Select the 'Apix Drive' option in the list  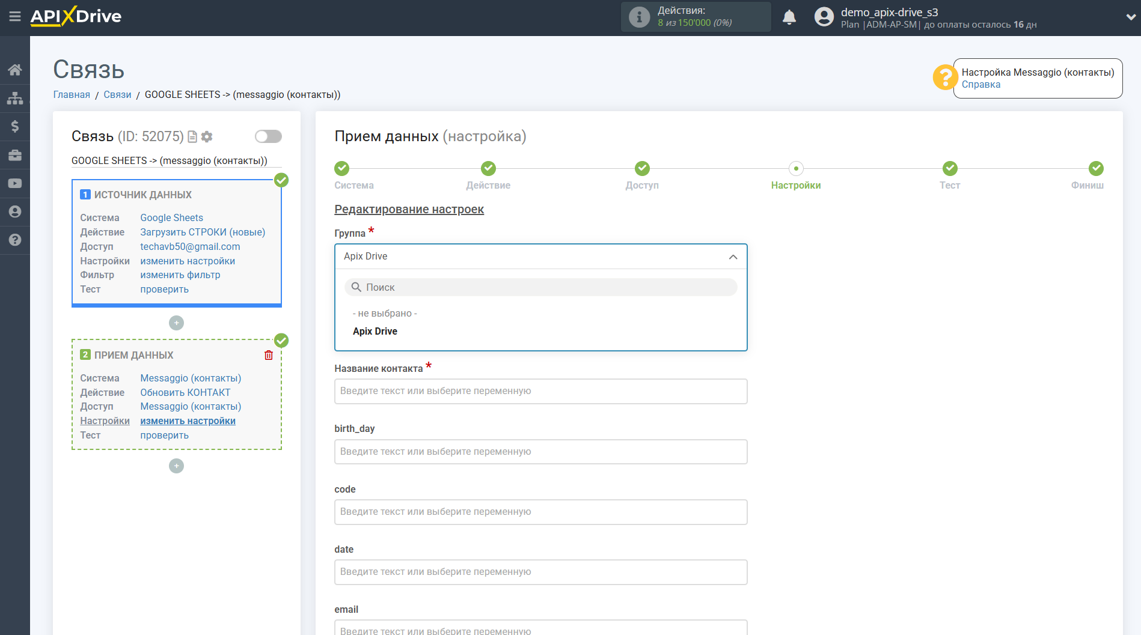375,331
